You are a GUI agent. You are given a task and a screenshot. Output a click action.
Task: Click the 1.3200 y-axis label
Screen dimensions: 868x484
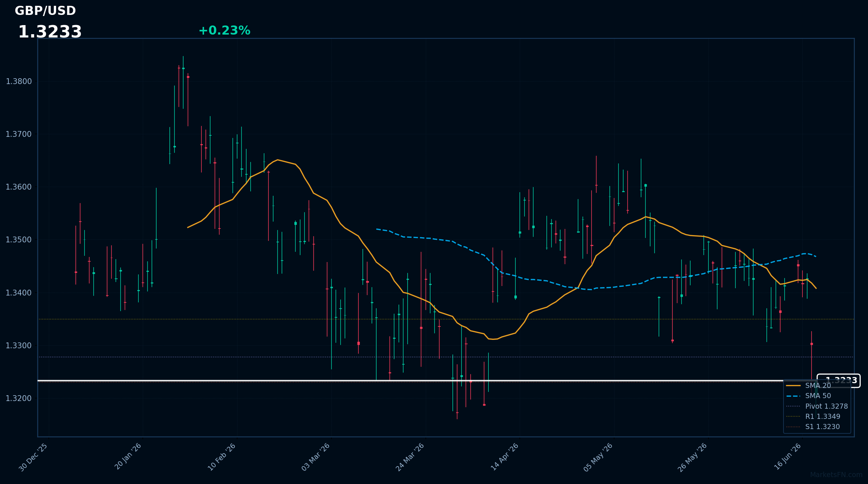pyautogui.click(x=19, y=398)
